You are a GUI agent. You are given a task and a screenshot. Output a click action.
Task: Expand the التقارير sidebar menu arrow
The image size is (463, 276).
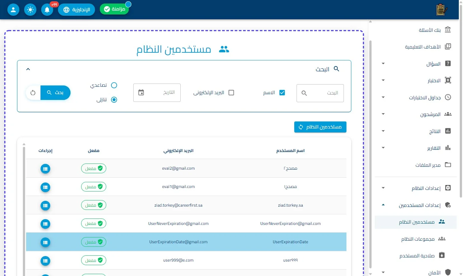[x=383, y=148]
